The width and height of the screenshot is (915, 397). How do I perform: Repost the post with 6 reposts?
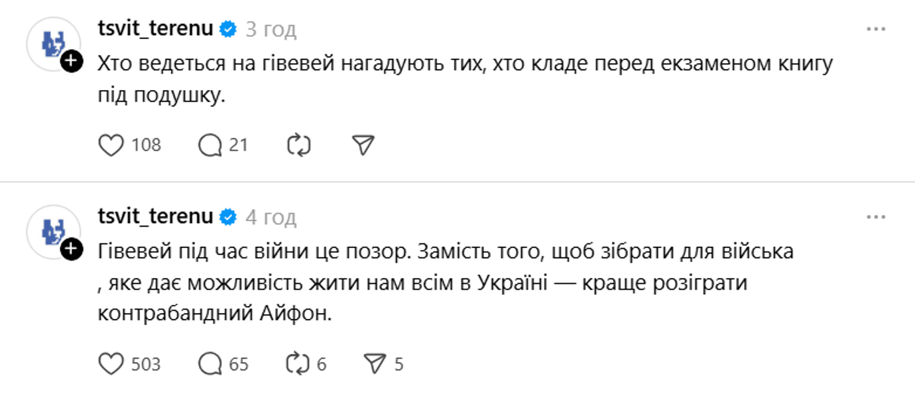(298, 364)
